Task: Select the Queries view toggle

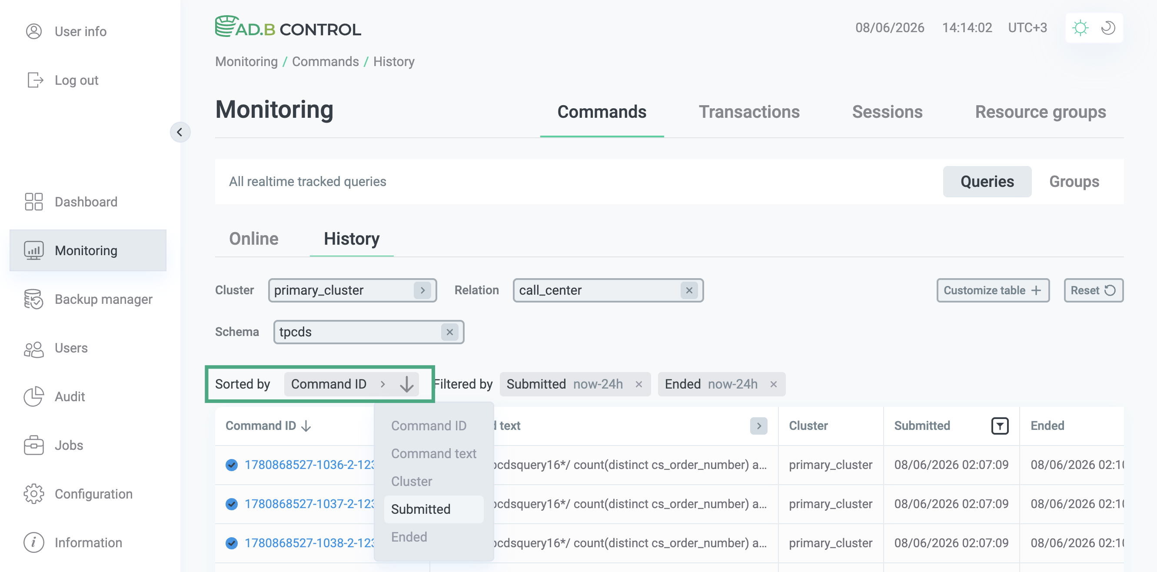Action: (987, 182)
